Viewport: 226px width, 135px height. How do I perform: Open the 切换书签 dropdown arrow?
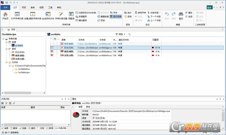[160, 13]
